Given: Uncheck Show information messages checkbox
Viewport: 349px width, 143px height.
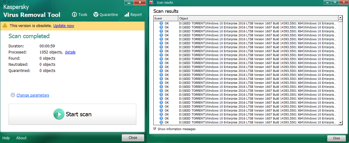Looking at the screenshot, I should click(x=155, y=129).
